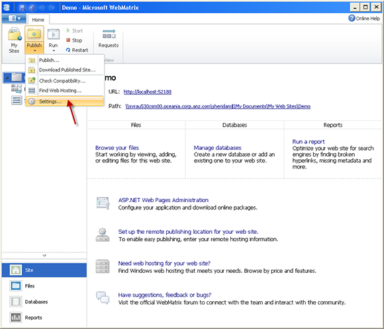Screen dimensions: 384x329
Task: Click the Run button icon
Action: tap(54, 35)
